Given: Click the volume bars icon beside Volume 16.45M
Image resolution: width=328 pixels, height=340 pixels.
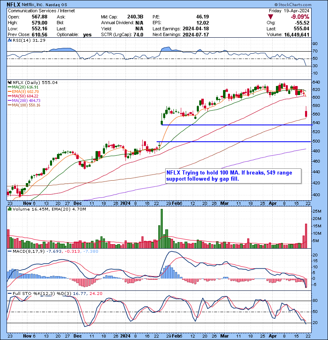Looking at the screenshot, I should pos(10,209).
